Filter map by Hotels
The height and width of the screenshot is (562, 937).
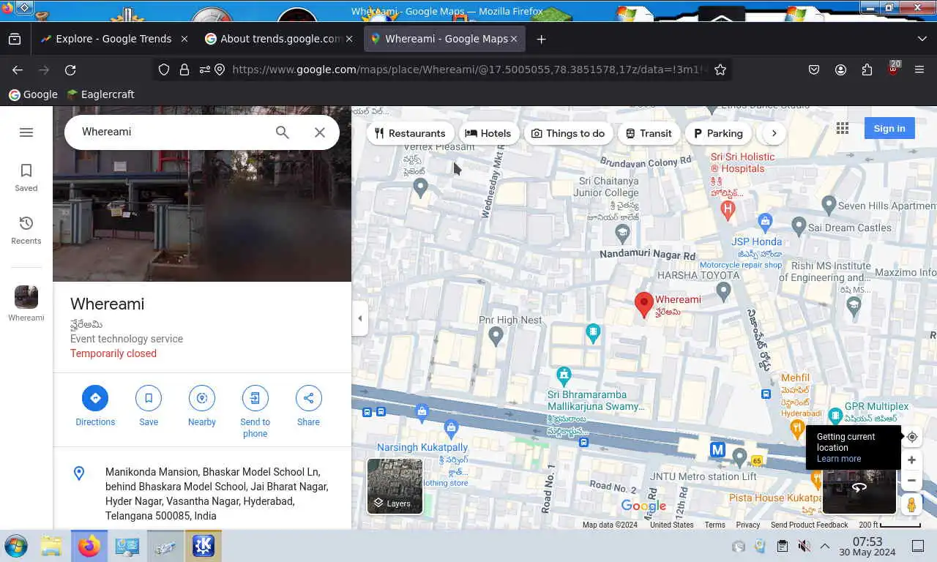pos(488,133)
